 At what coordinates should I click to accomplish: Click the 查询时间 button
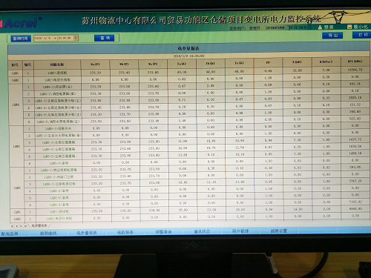[x=21, y=39]
